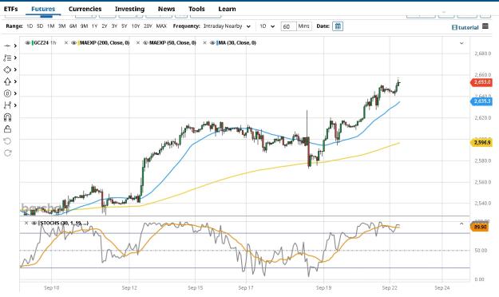Image resolution: width=499 pixels, height=297 pixels.
Task: Click the GCZ24 1h symbol label
Action: coord(45,42)
